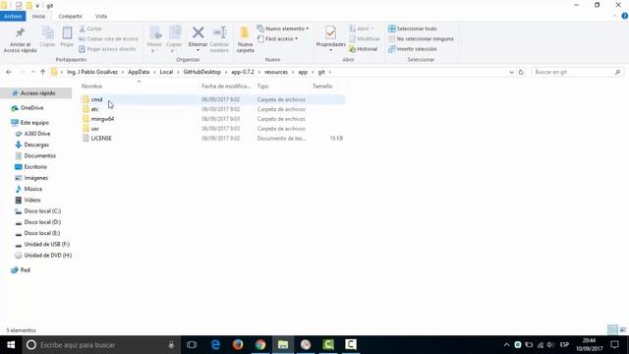Image resolution: width=629 pixels, height=354 pixels.
Task: Open OneDrive in the navigation pane
Action: (28, 108)
